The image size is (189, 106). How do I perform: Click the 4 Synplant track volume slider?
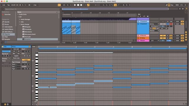pyautogui.click(x=163, y=26)
